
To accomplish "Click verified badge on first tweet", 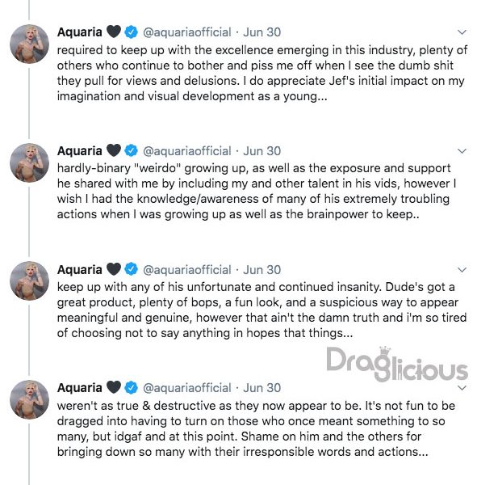I will [132, 32].
